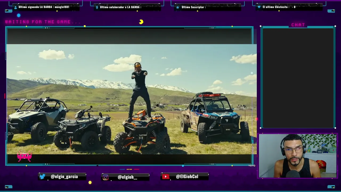This screenshot has width=341, height=192.
Task: Click the streamer webcam feed
Action: (x=298, y=156)
